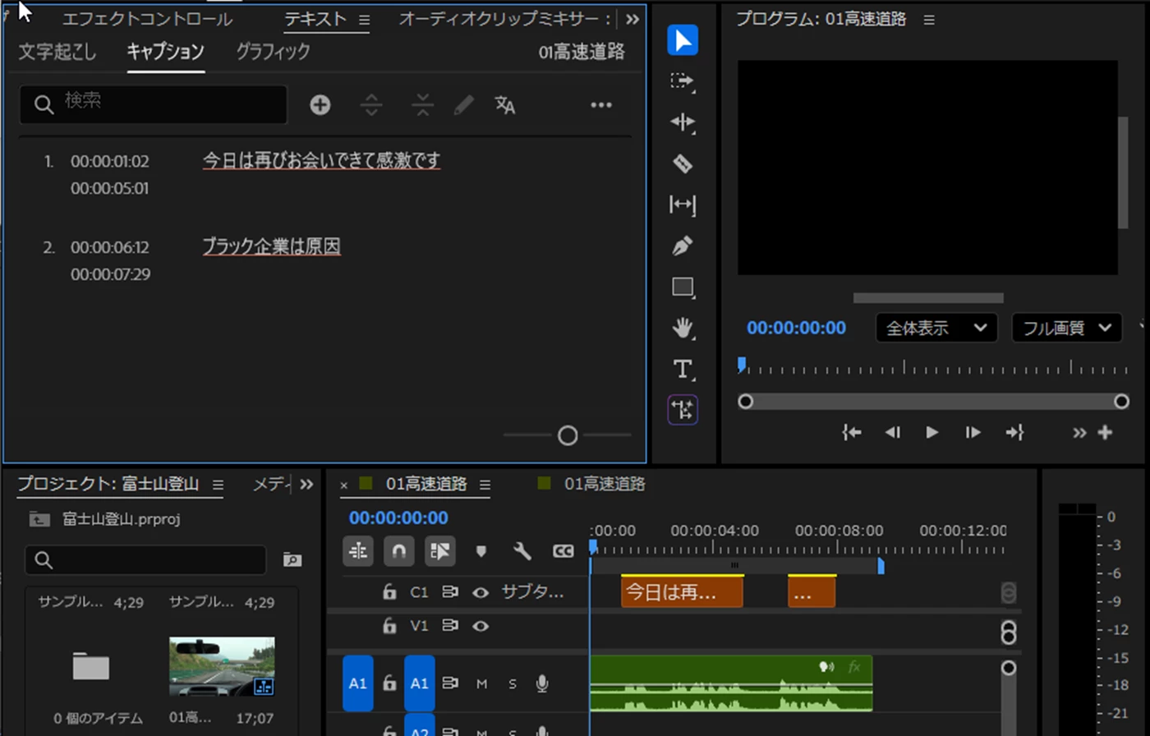Open the プロジェクト panel menu icon
The height and width of the screenshot is (736, 1150).
[218, 485]
